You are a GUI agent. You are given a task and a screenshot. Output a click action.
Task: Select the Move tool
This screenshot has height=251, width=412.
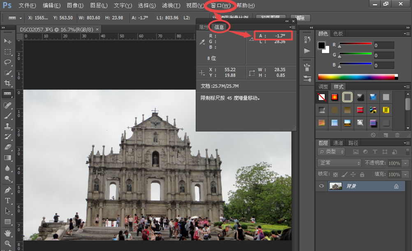tap(7, 41)
